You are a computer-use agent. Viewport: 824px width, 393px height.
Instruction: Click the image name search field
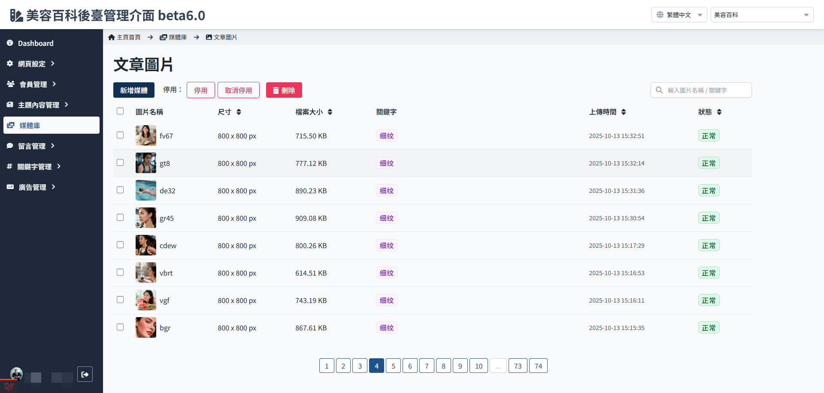tap(701, 90)
